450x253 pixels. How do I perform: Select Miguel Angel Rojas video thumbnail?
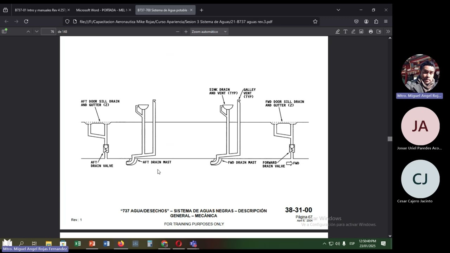pos(420,73)
